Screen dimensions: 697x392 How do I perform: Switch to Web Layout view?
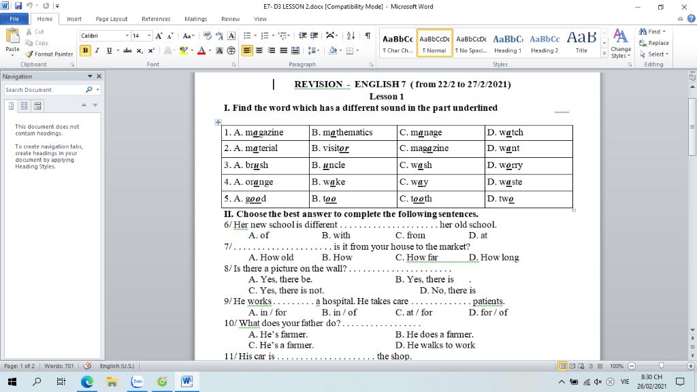(581, 365)
